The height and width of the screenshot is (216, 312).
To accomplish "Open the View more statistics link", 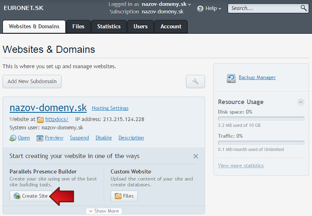I will coord(241,166).
